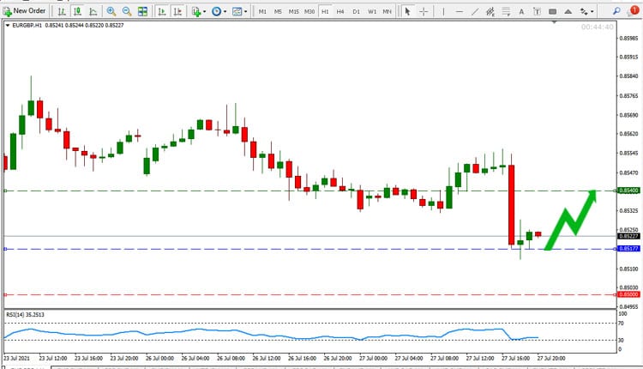Screen dimensions: 643x369
Task: Open the Periodicity clock dropdown
Action: [x=219, y=11]
